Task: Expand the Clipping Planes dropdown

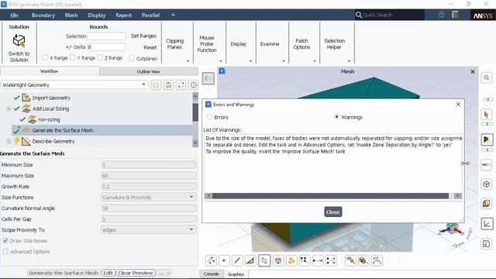Action: point(188,60)
